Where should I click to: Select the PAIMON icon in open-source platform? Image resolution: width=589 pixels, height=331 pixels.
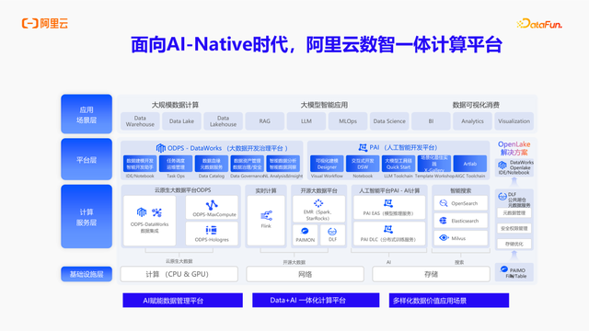point(305,231)
